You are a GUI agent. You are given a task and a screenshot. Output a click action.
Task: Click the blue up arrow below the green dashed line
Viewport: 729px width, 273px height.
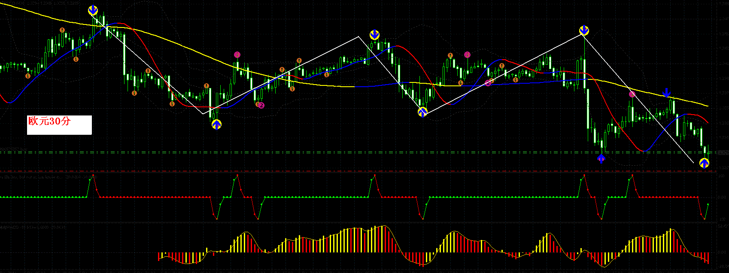(x=601, y=159)
